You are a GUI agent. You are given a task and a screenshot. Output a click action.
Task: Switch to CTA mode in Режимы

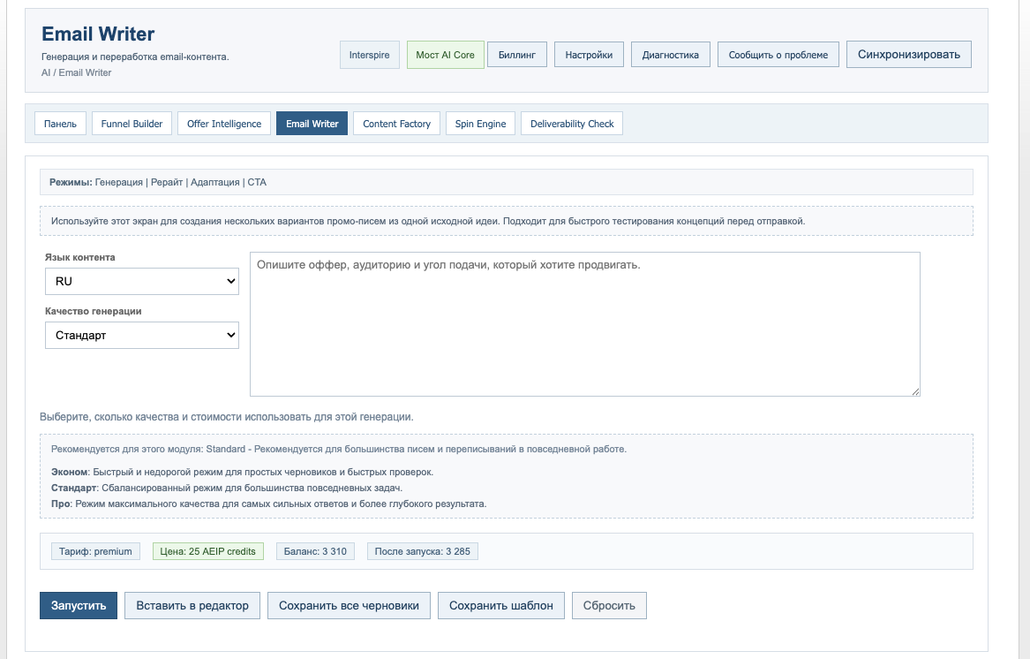click(256, 182)
